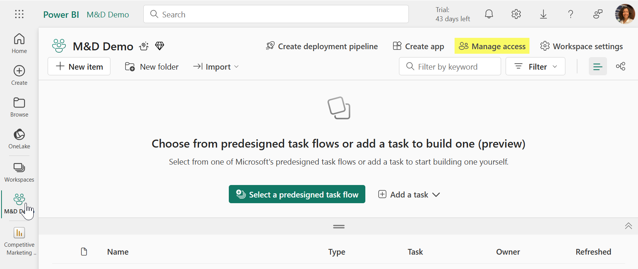Click the M&D Demo workspace logo icon

click(59, 46)
